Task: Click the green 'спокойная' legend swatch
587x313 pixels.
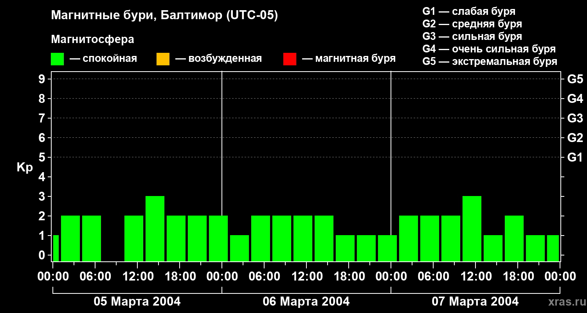Action: tap(58, 59)
